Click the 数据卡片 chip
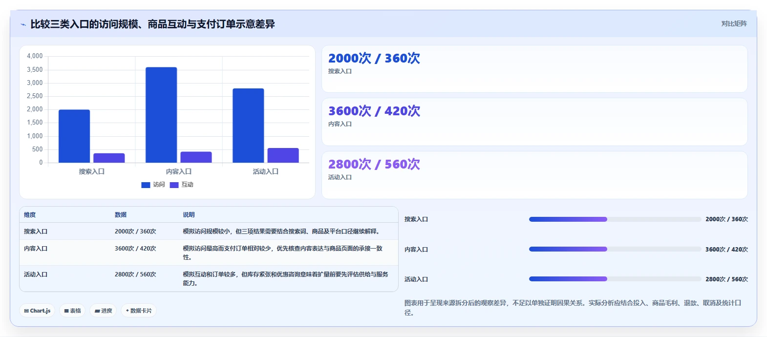Screen dimensions: 767x337 [x=139, y=311]
